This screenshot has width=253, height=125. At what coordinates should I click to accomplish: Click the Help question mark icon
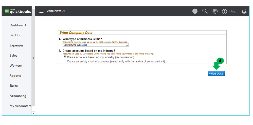tap(224, 11)
